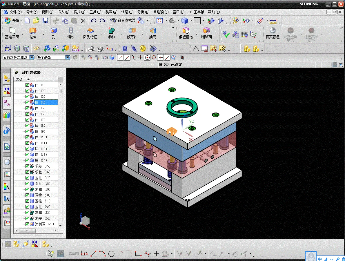The image size is (345, 261).
Task: Click the Save icon in toolbar
Action: point(45,21)
